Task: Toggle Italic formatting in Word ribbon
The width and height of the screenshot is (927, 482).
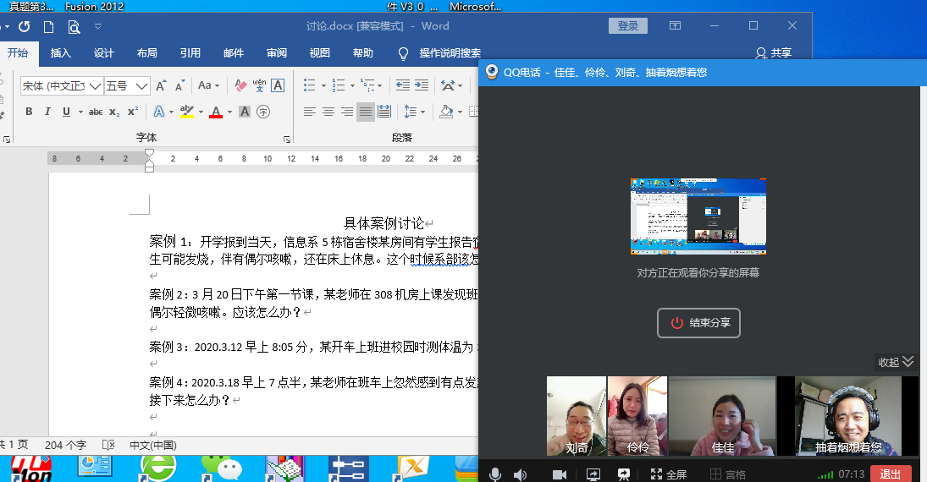Action: [x=47, y=112]
